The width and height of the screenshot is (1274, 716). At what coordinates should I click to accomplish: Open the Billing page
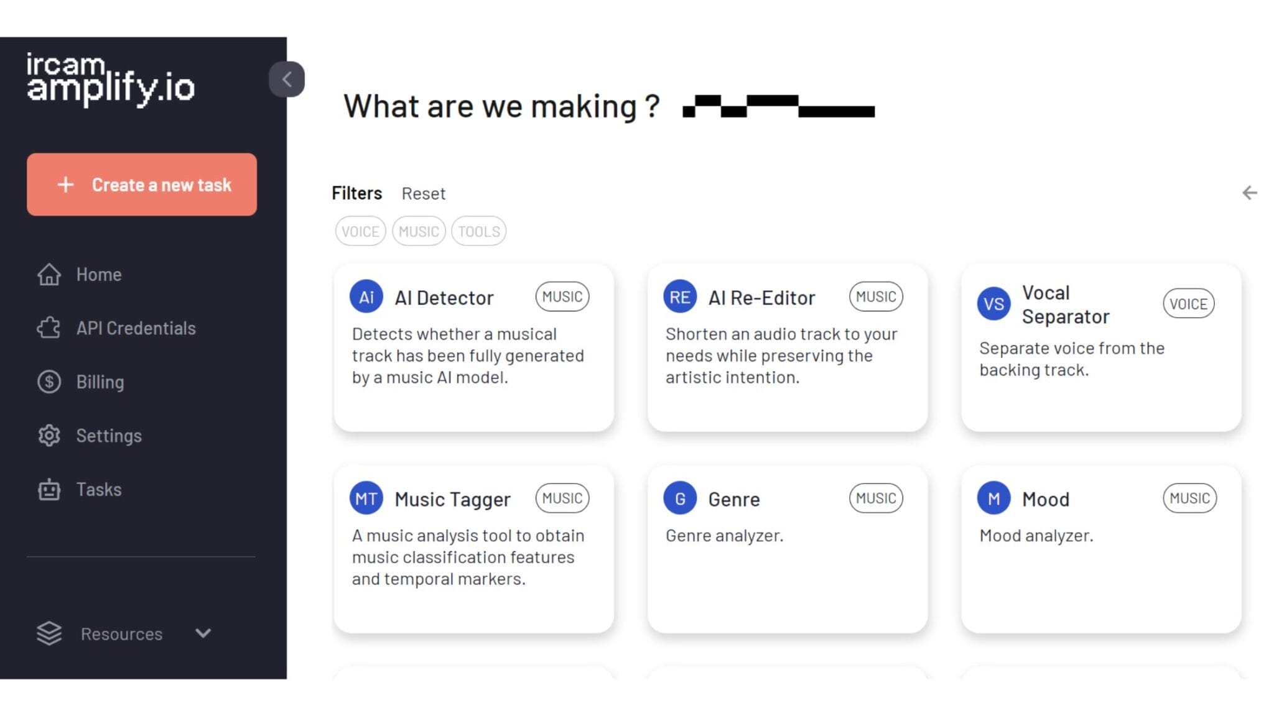100,382
